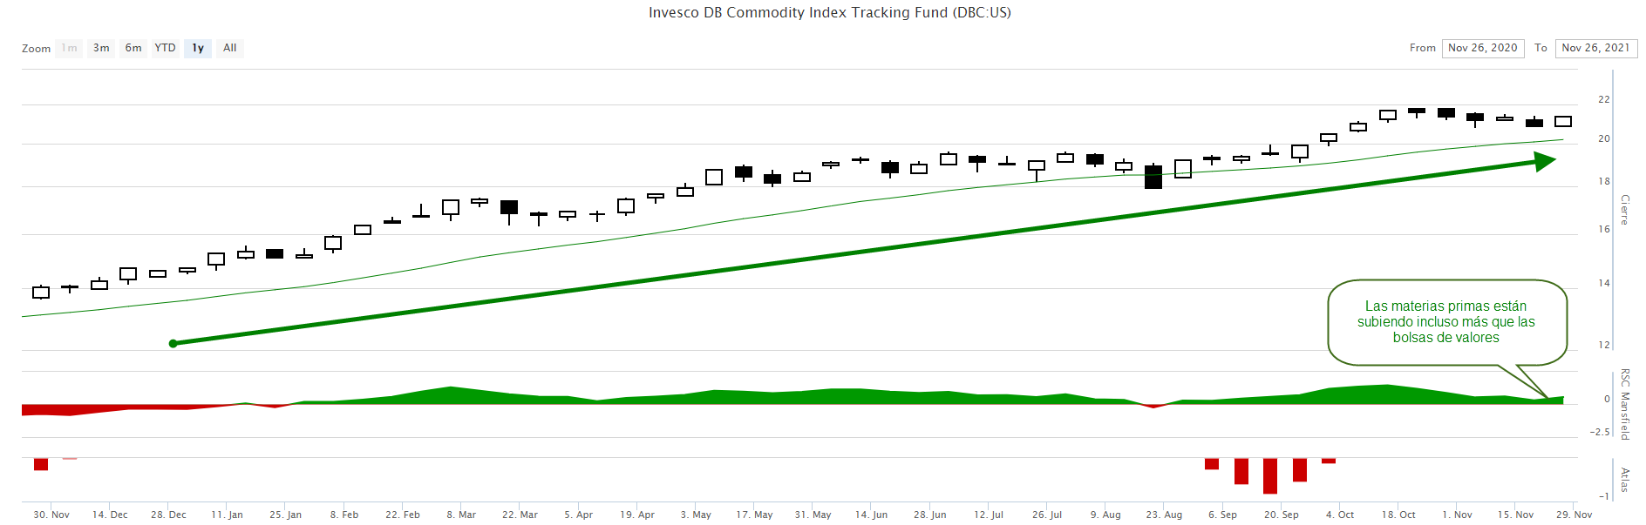Show All data range
The height and width of the screenshot is (525, 1646).
pyautogui.click(x=229, y=48)
